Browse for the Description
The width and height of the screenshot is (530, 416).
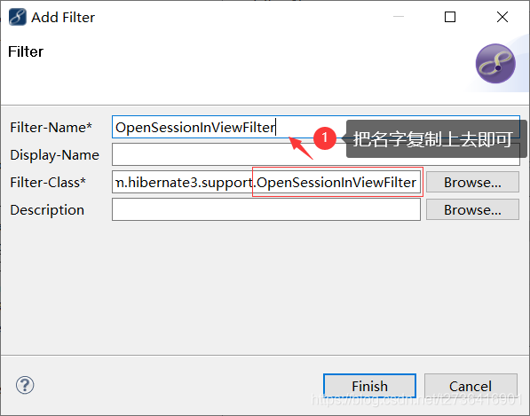(x=472, y=209)
